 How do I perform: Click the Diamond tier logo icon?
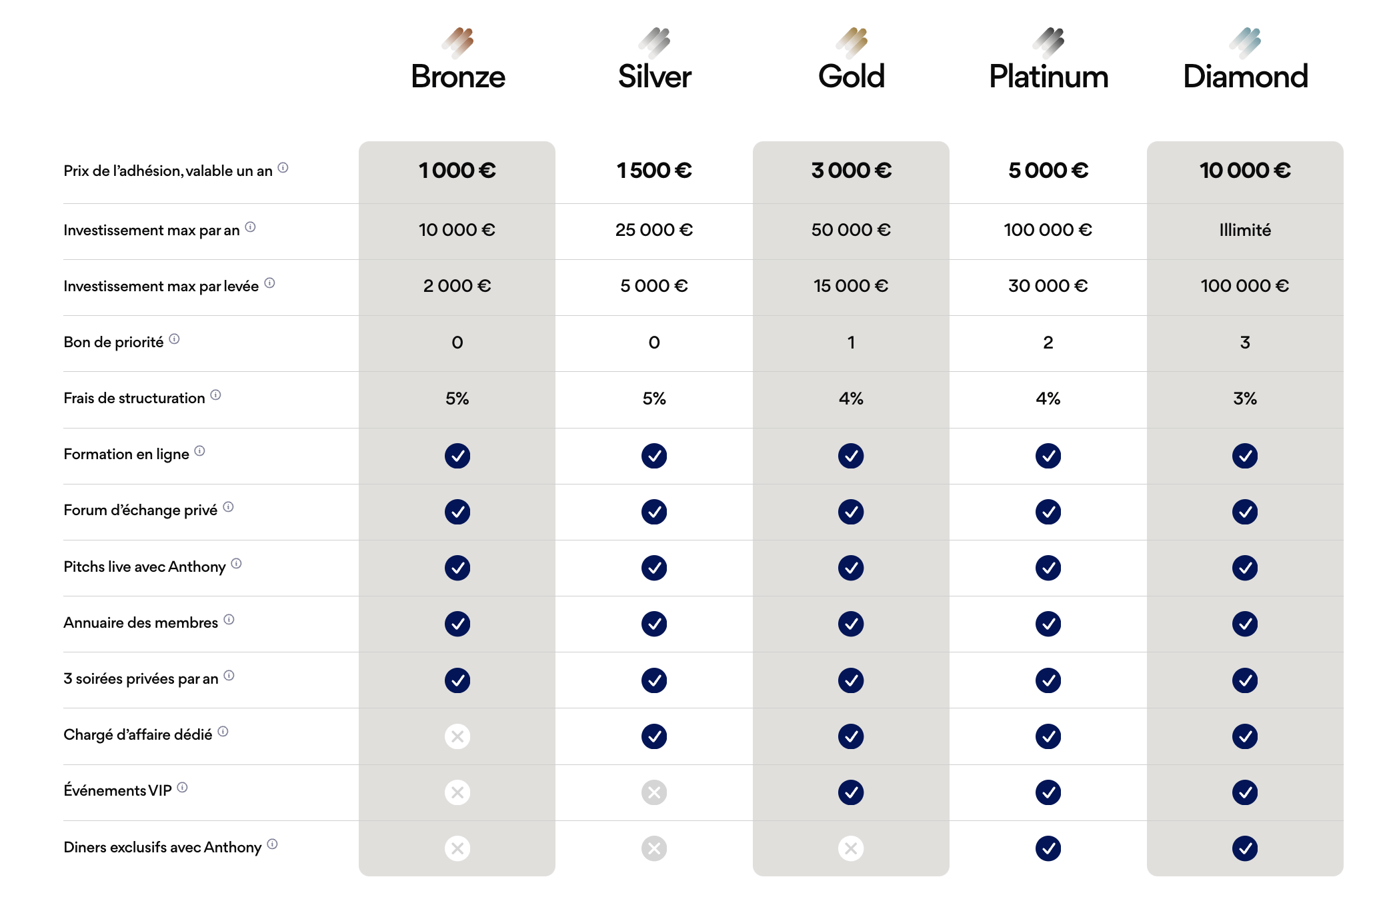pyautogui.click(x=1245, y=42)
